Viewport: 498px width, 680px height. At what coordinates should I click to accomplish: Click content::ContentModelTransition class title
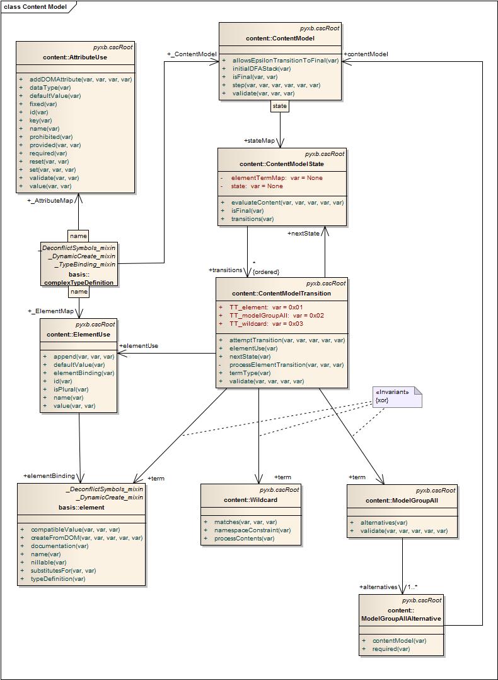coord(282,293)
